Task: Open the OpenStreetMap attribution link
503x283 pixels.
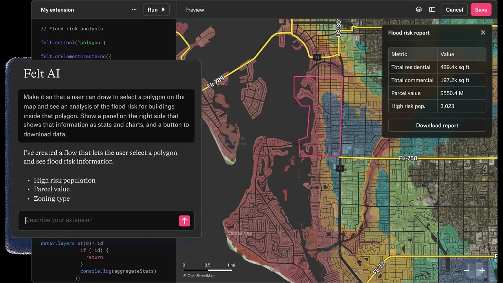Action: pyautogui.click(x=199, y=276)
